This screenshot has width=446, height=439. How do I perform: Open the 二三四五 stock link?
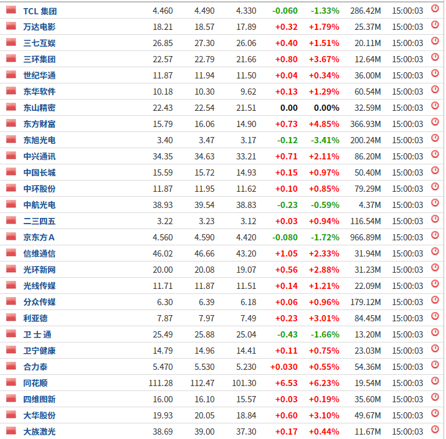pyautogui.click(x=39, y=222)
